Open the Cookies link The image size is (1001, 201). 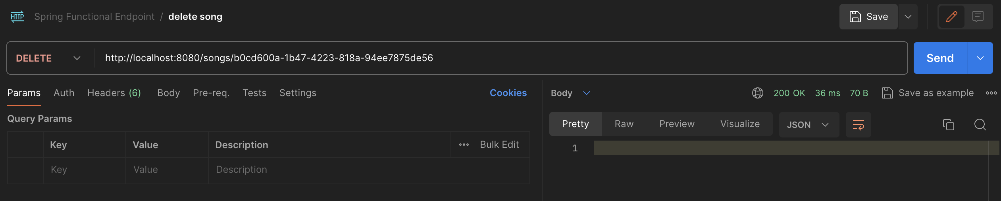(x=508, y=93)
